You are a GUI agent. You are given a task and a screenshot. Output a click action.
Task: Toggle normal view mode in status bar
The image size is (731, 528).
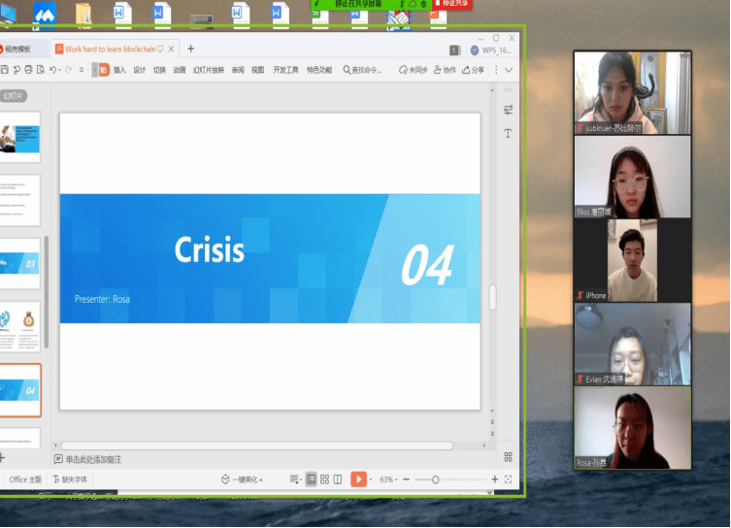pyautogui.click(x=312, y=479)
